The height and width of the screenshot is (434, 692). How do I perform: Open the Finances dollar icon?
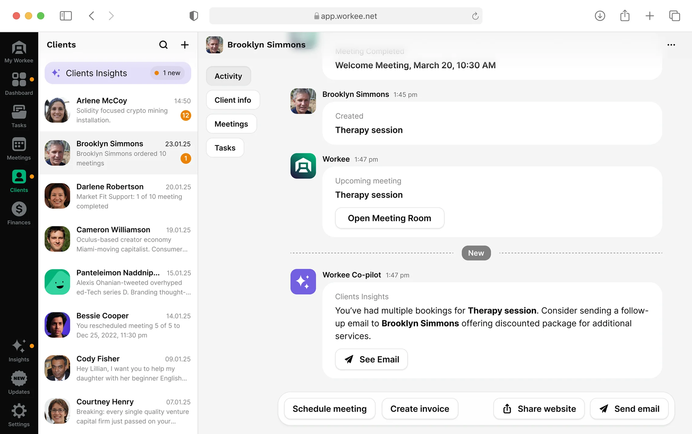(19, 213)
